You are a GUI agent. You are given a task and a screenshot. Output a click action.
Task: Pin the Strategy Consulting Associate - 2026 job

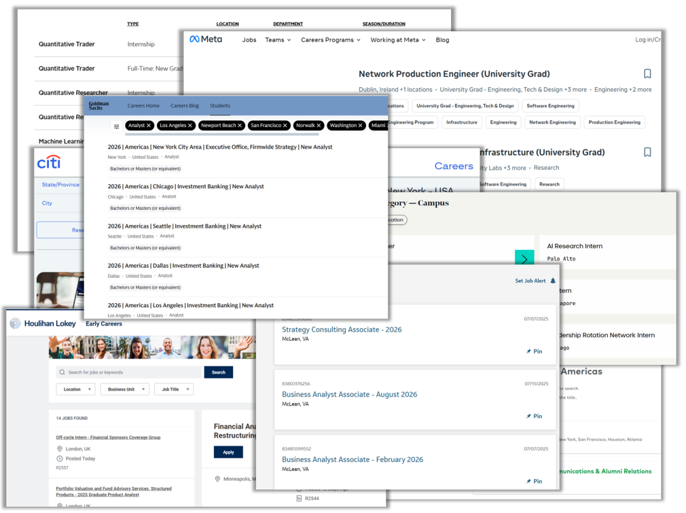tap(534, 352)
